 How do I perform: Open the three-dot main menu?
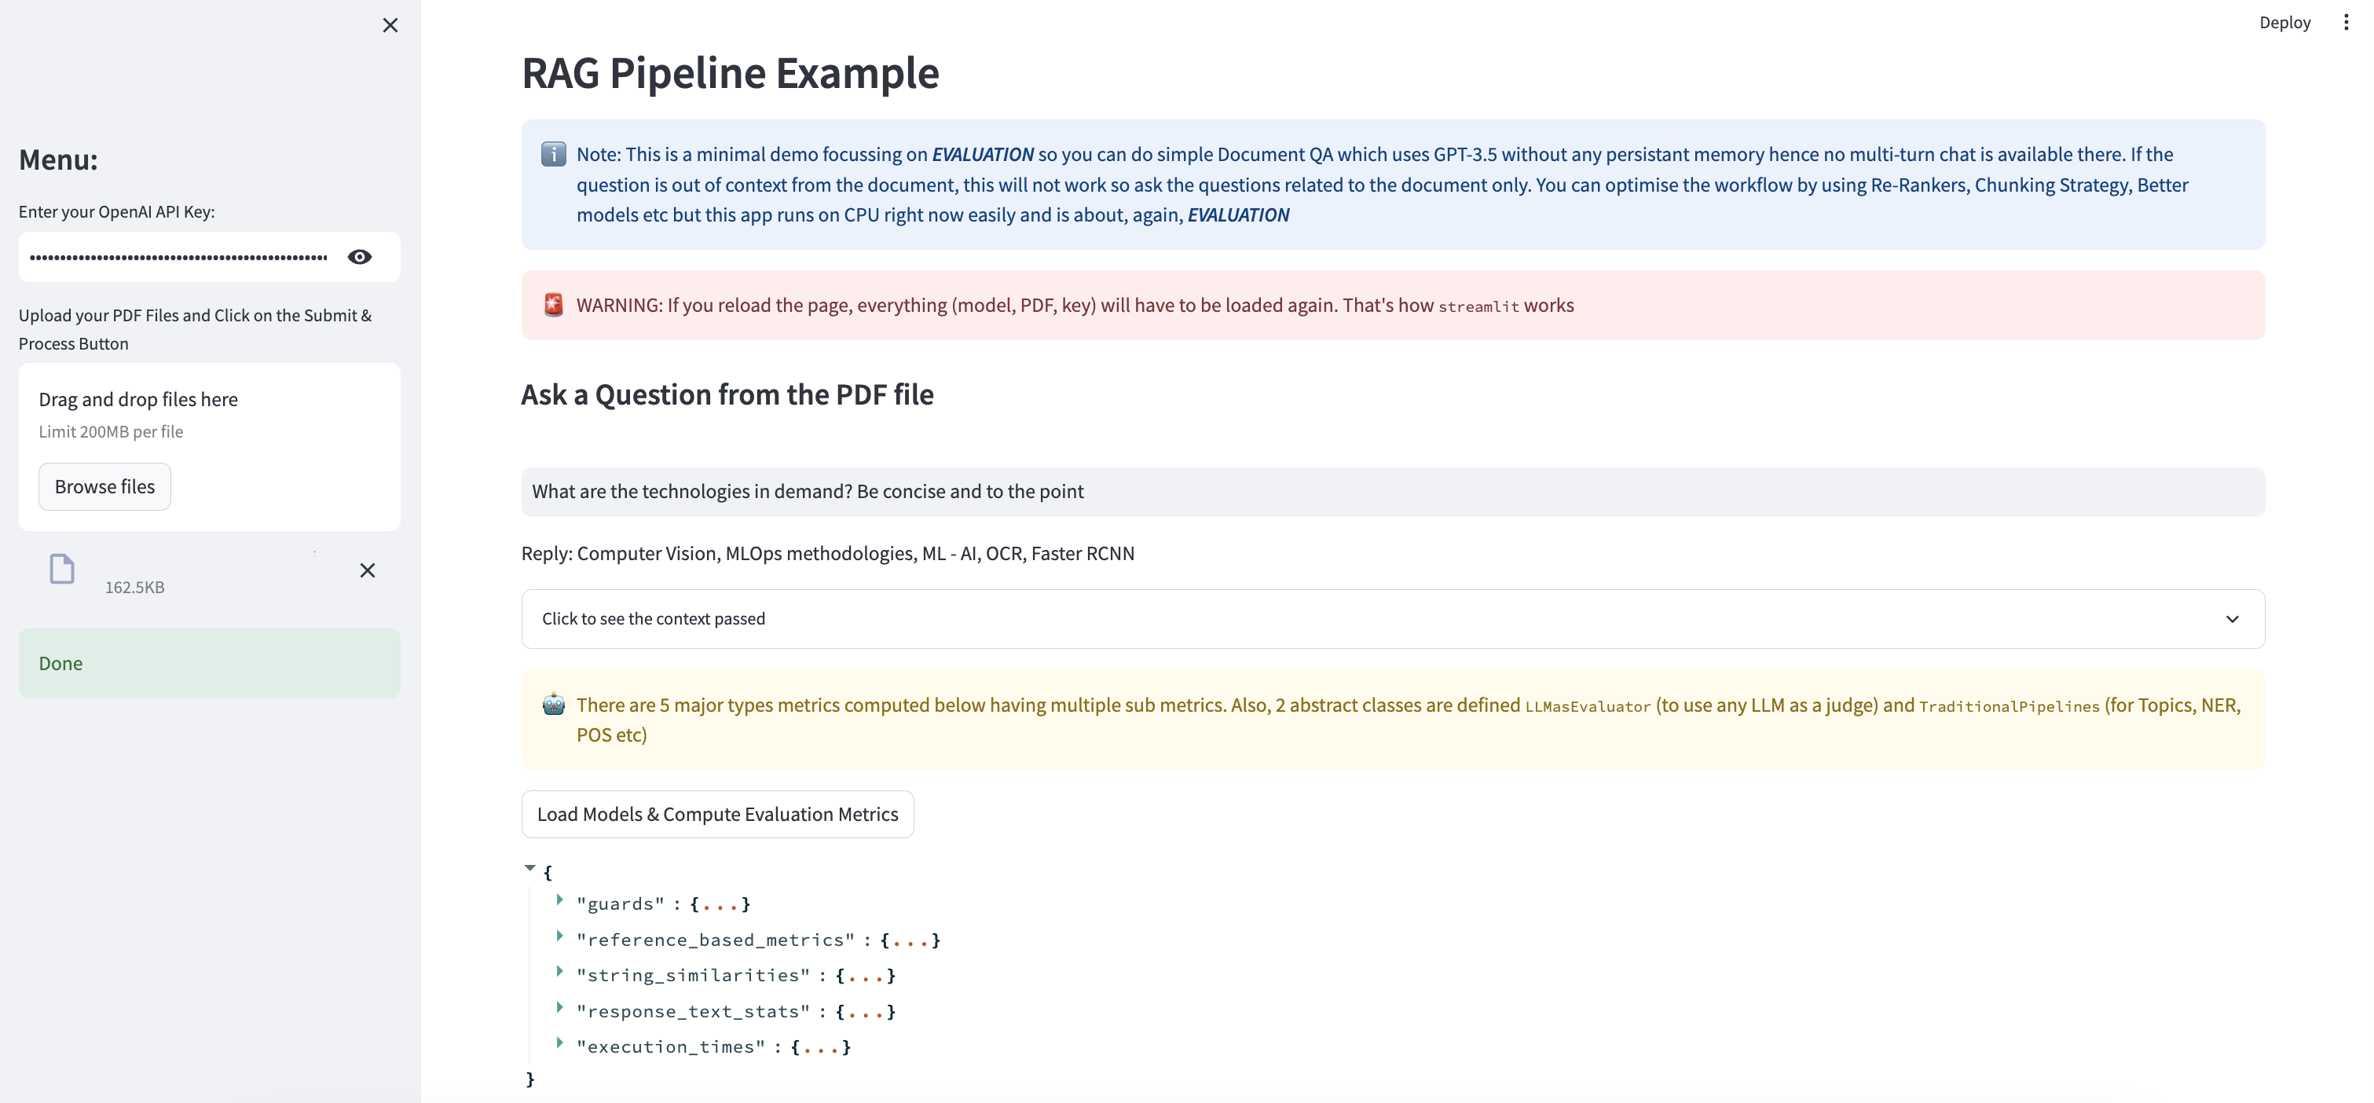pyautogui.click(x=2346, y=22)
